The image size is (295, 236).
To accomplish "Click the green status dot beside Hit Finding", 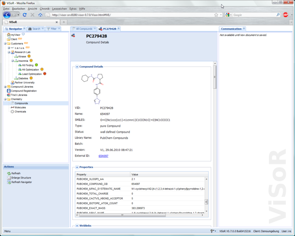I will click(36, 65).
